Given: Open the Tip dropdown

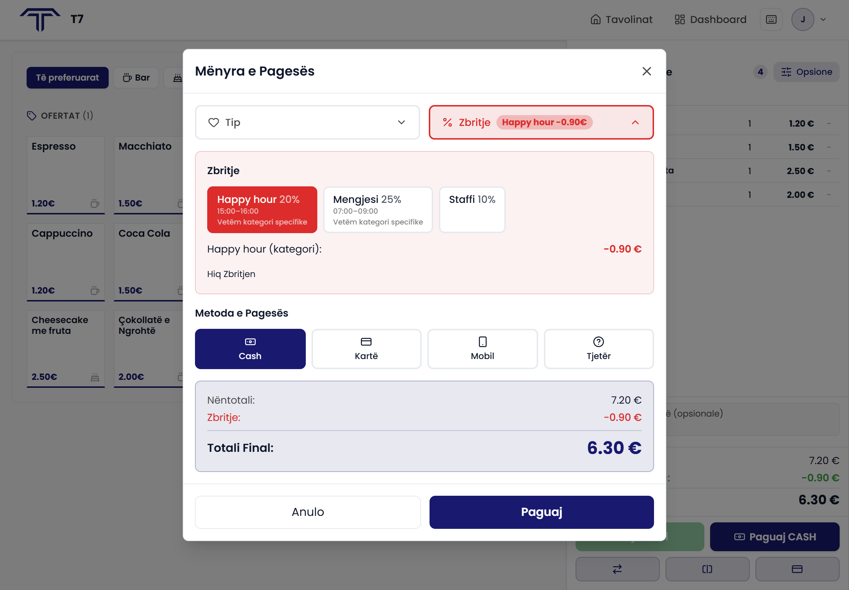Looking at the screenshot, I should (307, 122).
